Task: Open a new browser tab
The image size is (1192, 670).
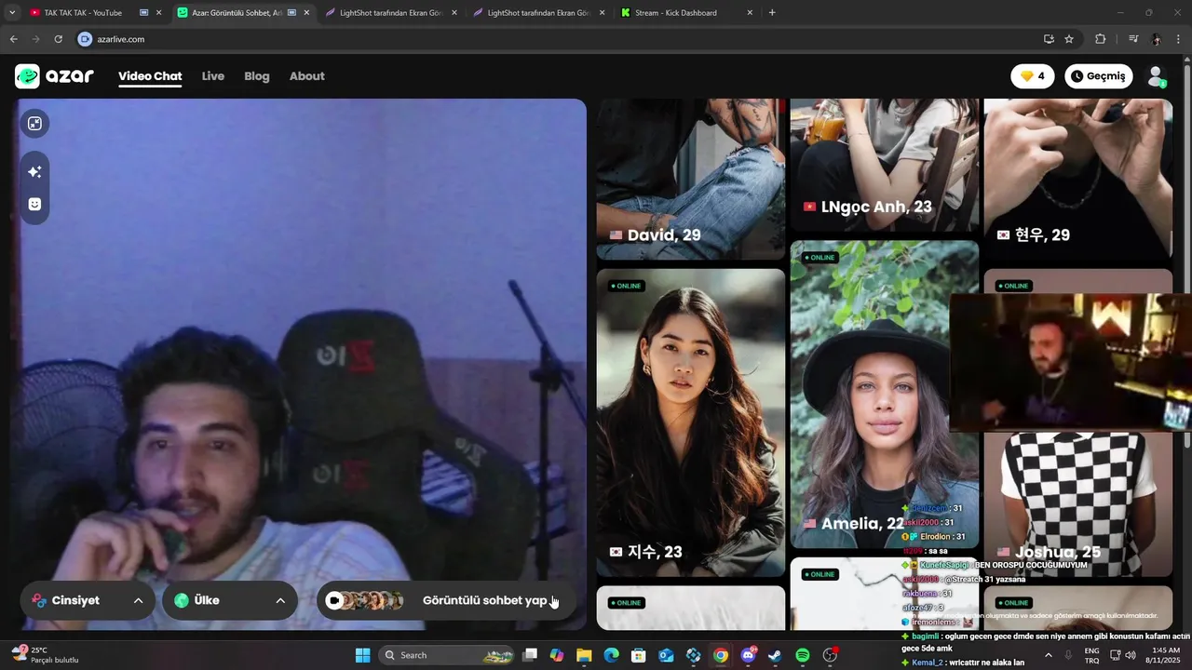Action: (772, 13)
